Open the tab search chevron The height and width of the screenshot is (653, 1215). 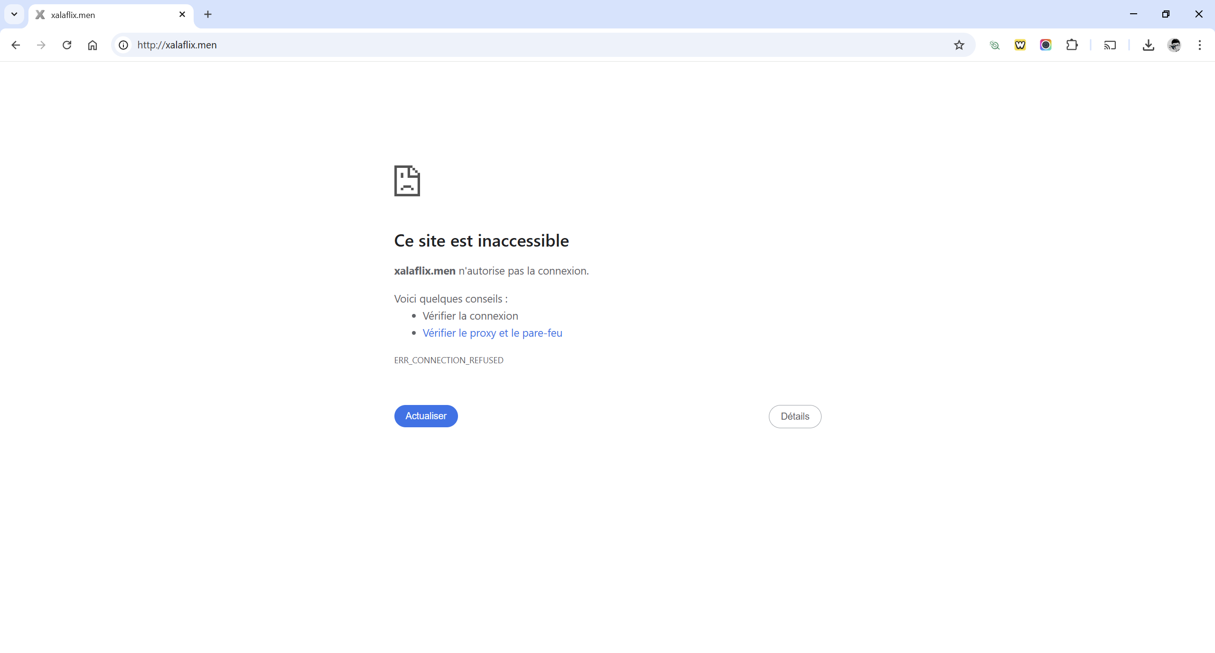(14, 14)
